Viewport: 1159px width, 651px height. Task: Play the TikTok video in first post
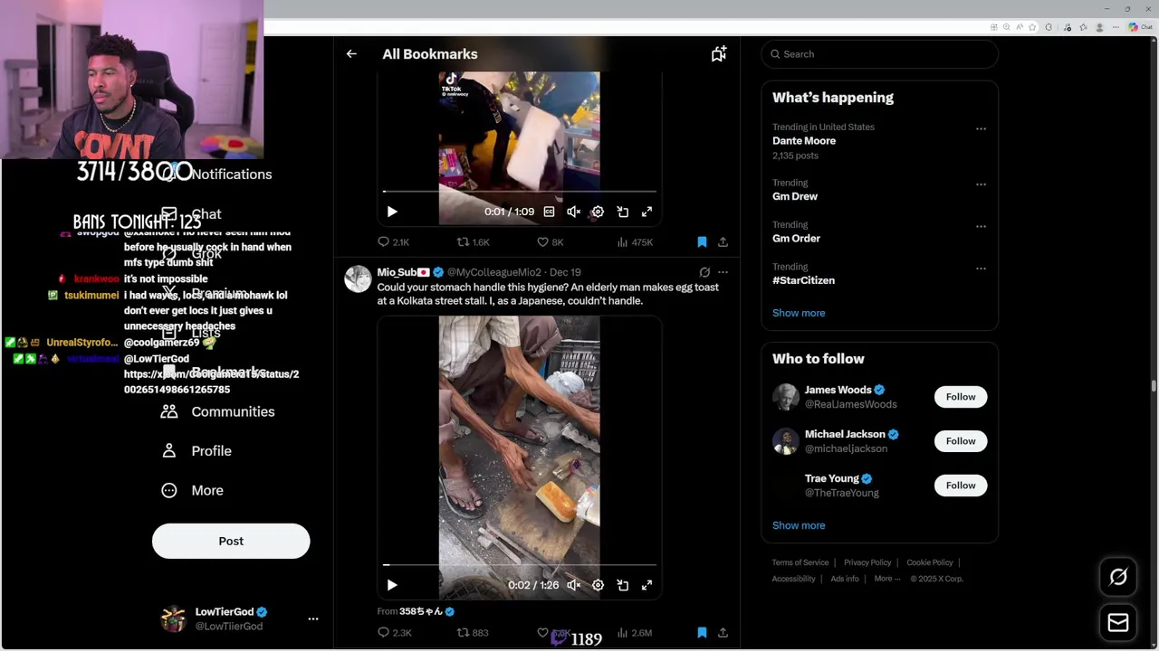pos(392,212)
